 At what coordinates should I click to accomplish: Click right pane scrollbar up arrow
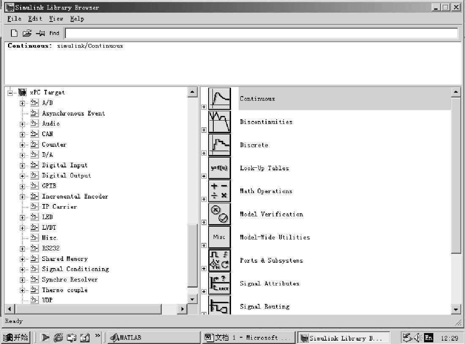[x=456, y=92]
